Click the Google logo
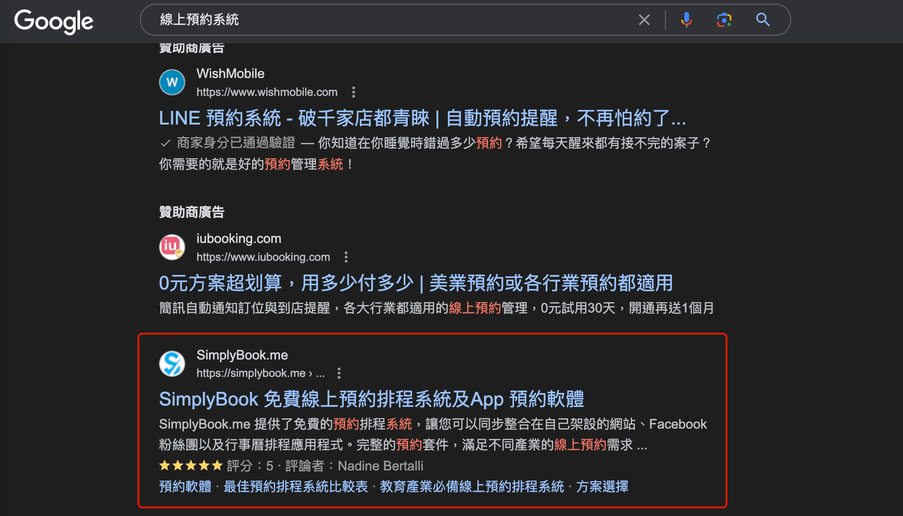This screenshot has width=903, height=516. 54,21
